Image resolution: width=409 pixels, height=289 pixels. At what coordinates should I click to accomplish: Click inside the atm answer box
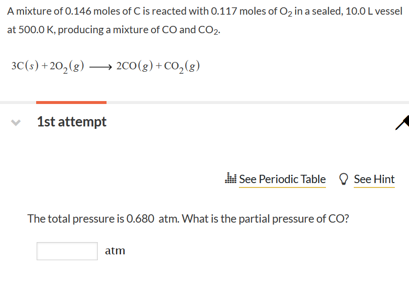click(67, 250)
